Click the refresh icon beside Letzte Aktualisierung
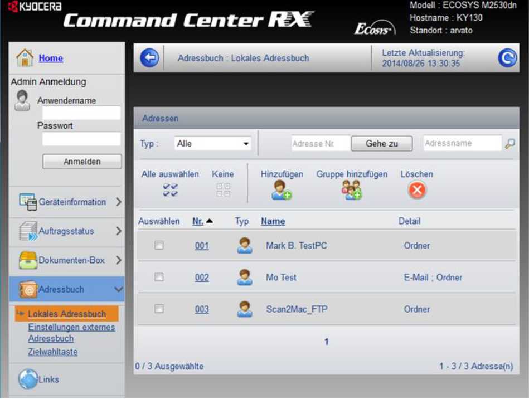The height and width of the screenshot is (399, 529). click(x=507, y=58)
